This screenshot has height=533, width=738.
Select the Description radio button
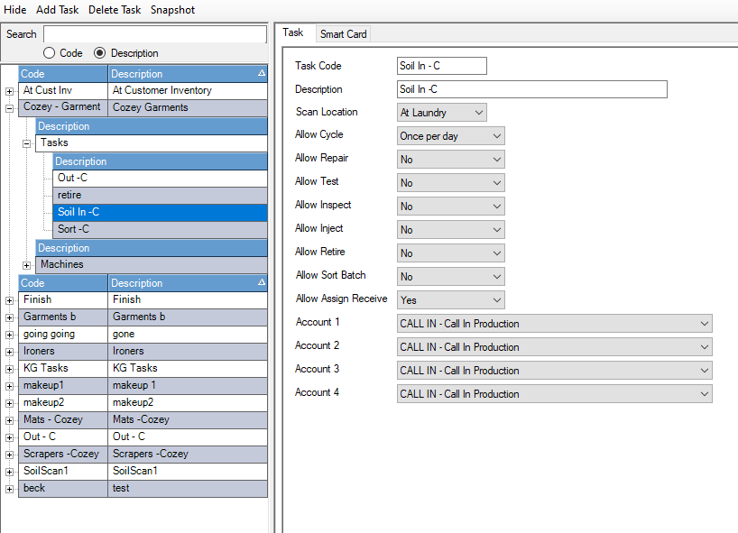click(100, 53)
